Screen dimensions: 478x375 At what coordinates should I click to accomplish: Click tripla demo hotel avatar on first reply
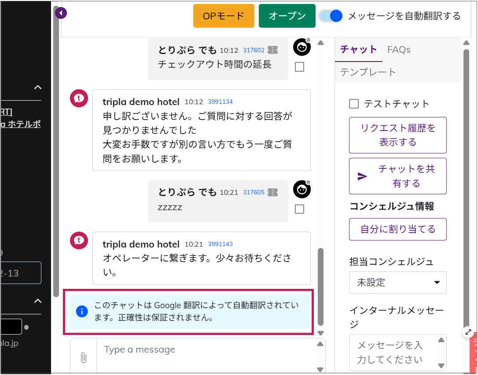pyautogui.click(x=79, y=98)
